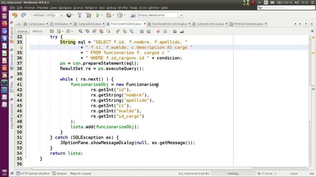The width and height of the screenshot is (316, 177).
Task: Build project with the hammer icon
Action: (x=79, y=15)
